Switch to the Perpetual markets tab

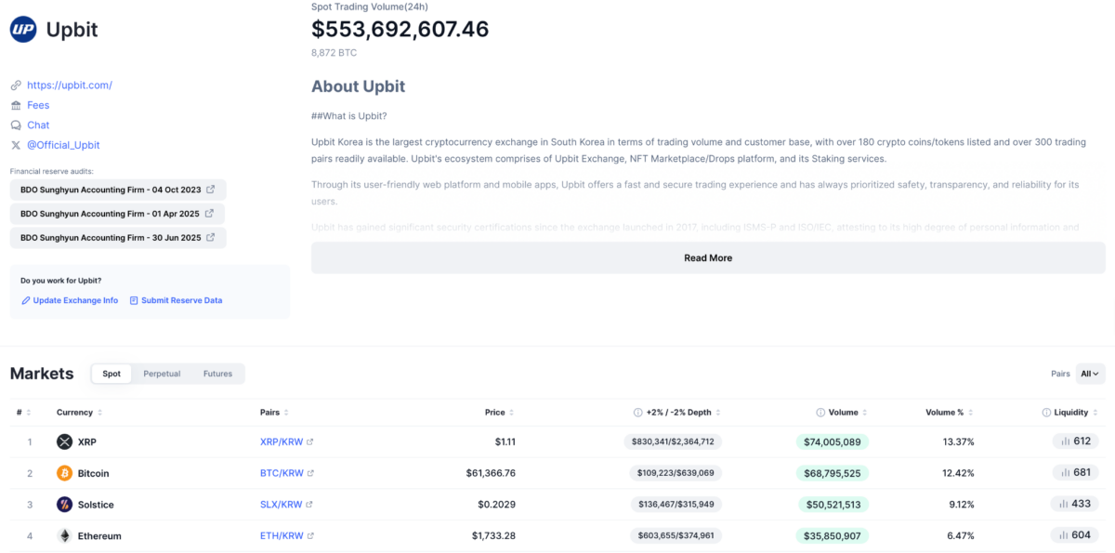point(162,374)
